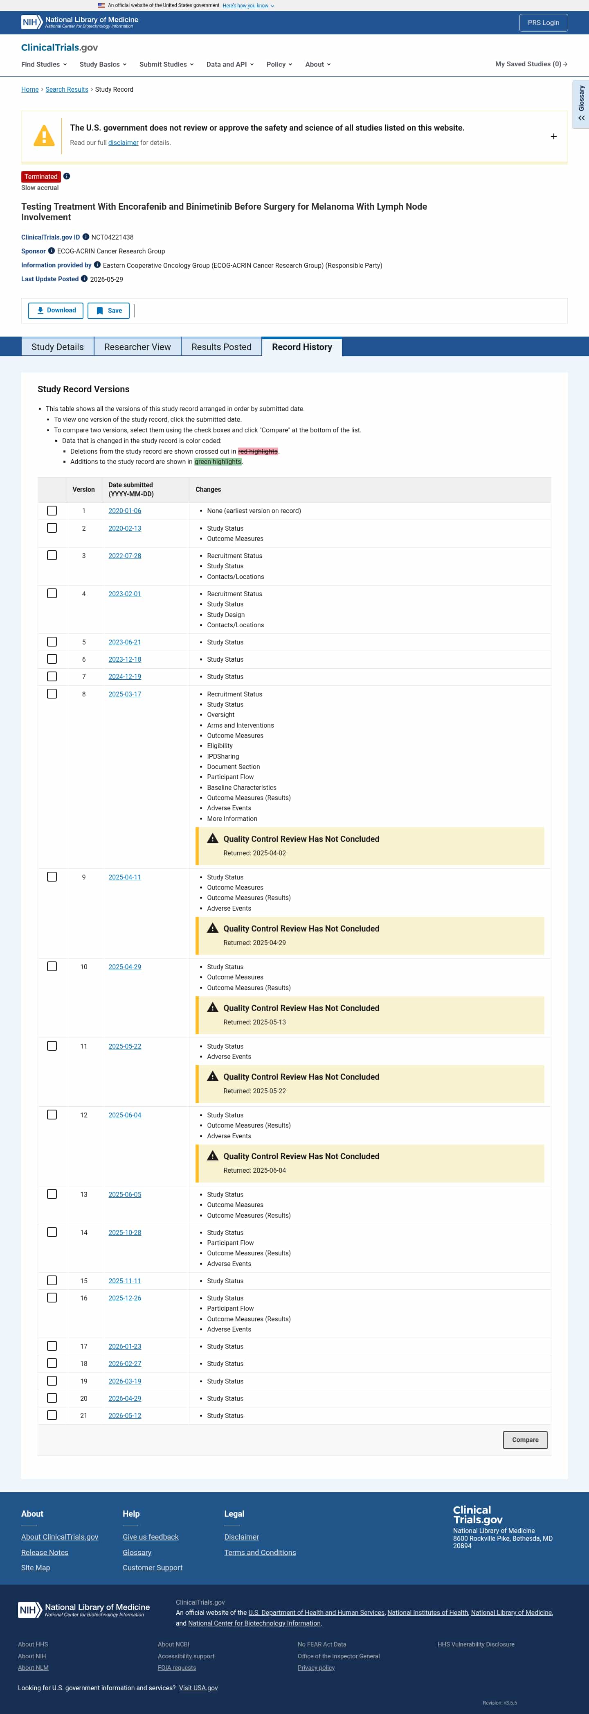Expand the disclaimer banner with plus icon
The image size is (589, 1714).
[553, 136]
